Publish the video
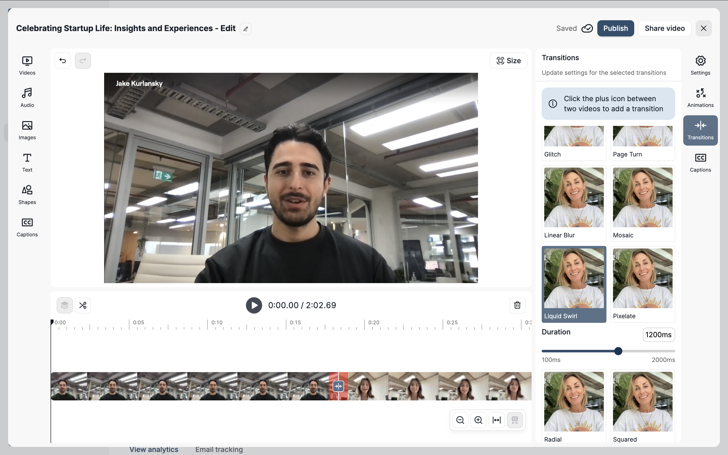728x455 pixels. (x=616, y=28)
